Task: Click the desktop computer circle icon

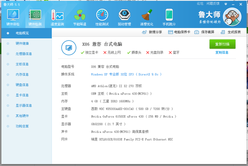Action: (x=69, y=48)
